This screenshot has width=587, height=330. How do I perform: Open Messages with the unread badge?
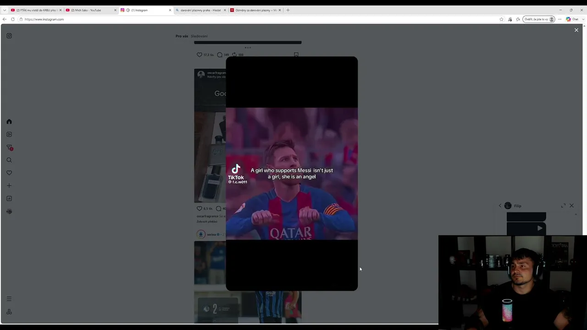(x=9, y=148)
